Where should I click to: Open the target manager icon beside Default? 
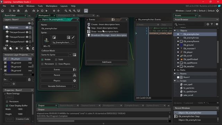[217, 11]
